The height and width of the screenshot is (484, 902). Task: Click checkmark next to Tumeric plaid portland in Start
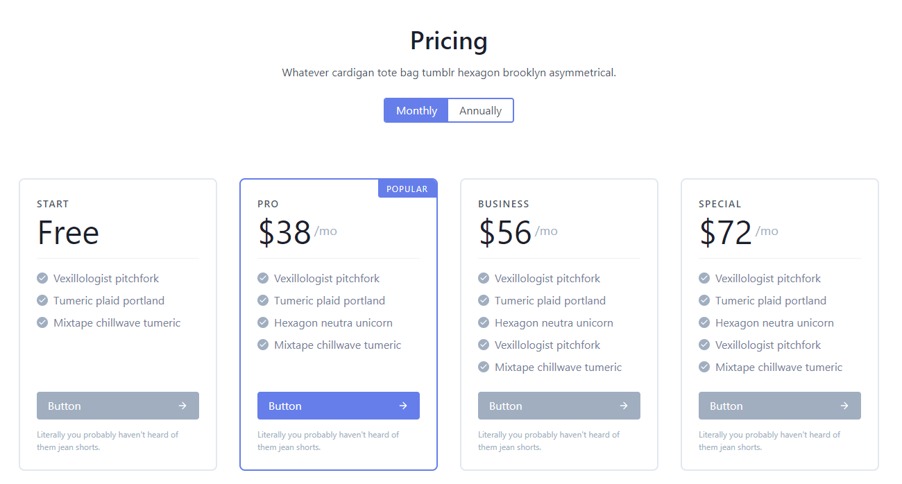42,300
